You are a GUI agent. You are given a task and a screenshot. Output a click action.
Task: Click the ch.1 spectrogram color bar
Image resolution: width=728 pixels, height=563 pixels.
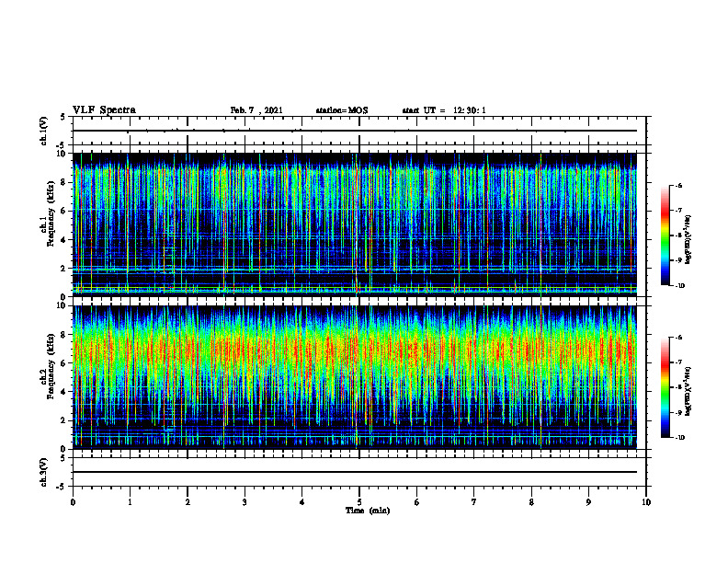(665, 236)
